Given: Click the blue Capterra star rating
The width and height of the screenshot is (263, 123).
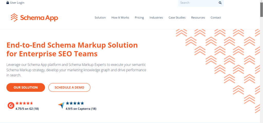Looking at the screenshot, I should 75,103.
